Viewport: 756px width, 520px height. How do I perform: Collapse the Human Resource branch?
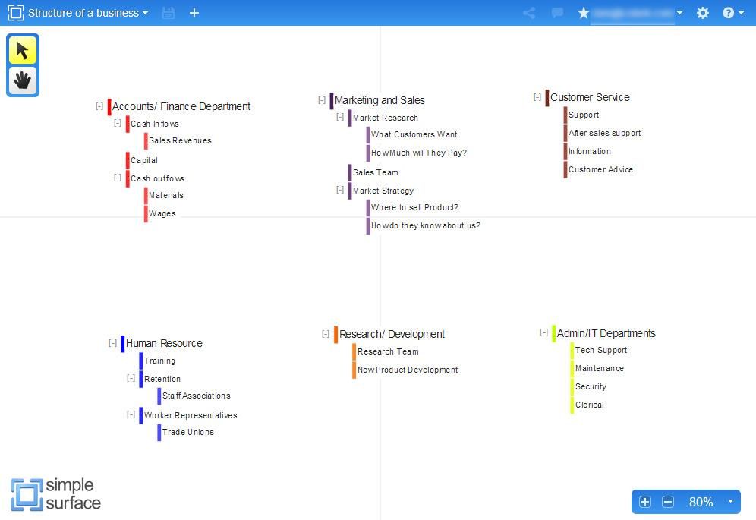pos(112,343)
